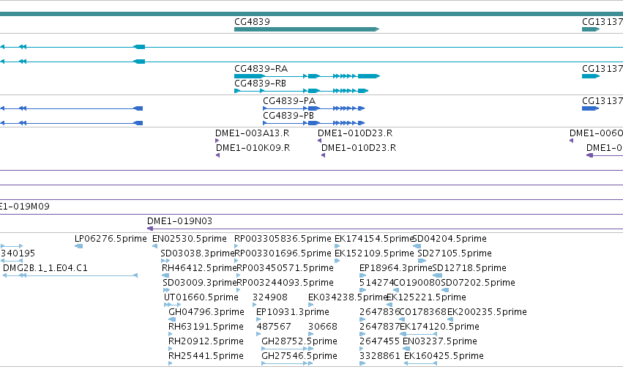Select the 487567 feature label
Screen dimensions: 623x367
click(274, 327)
